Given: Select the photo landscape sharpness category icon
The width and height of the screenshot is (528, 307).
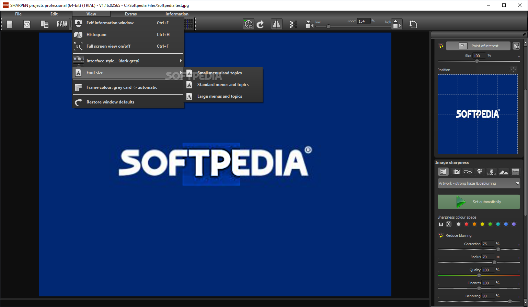Looking at the screenshot, I should [516, 172].
